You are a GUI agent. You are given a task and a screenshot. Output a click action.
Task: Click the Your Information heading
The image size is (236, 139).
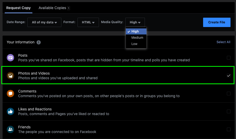tap(21, 42)
